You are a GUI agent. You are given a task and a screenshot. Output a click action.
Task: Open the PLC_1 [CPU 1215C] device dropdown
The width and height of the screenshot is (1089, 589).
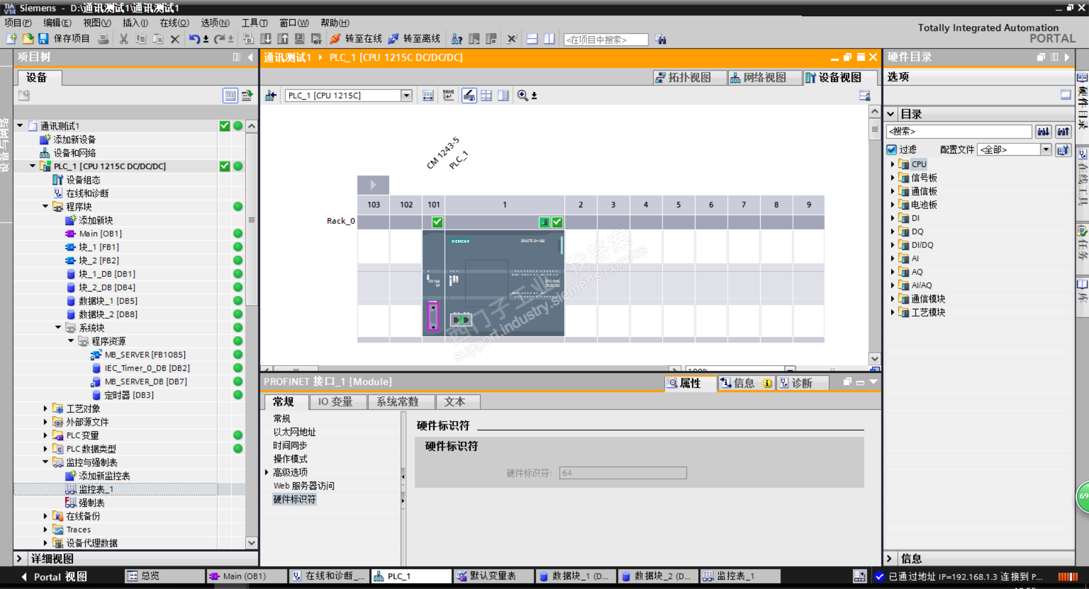pyautogui.click(x=406, y=95)
